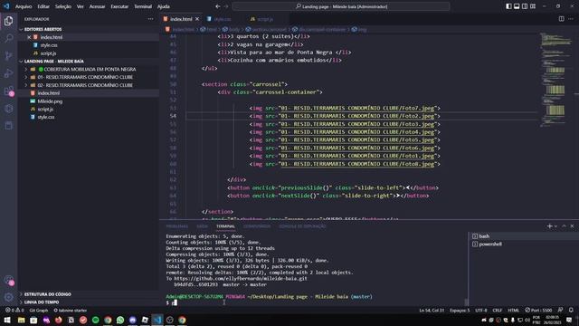579x326 pixels.
Task: Select the powershell terminal instance
Action: (524, 244)
